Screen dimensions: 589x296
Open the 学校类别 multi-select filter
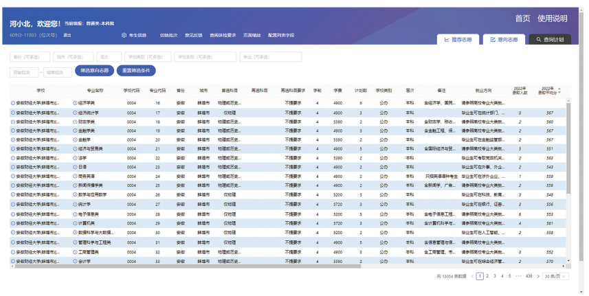tap(148, 57)
